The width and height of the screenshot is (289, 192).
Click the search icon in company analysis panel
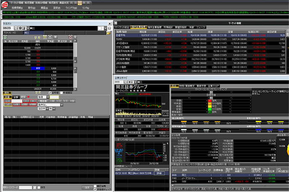click(126, 82)
